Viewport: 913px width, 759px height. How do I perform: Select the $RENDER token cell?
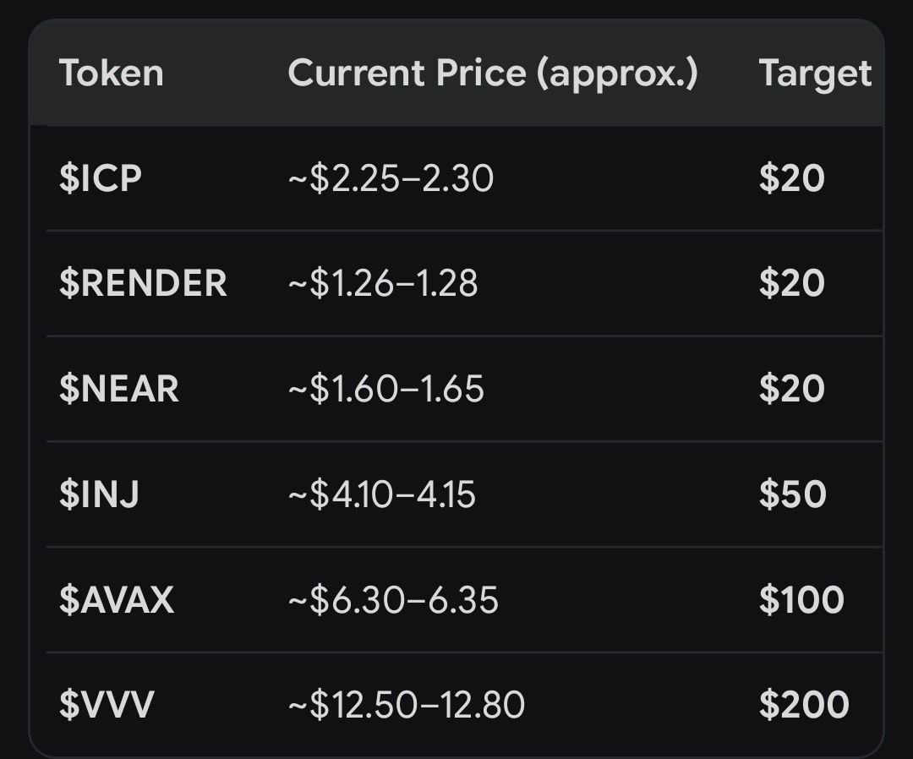[143, 283]
